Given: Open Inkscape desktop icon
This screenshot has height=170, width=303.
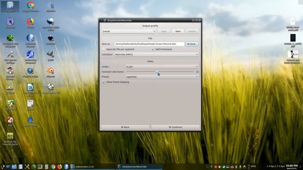Looking at the screenshot, I should click(x=51, y=40).
